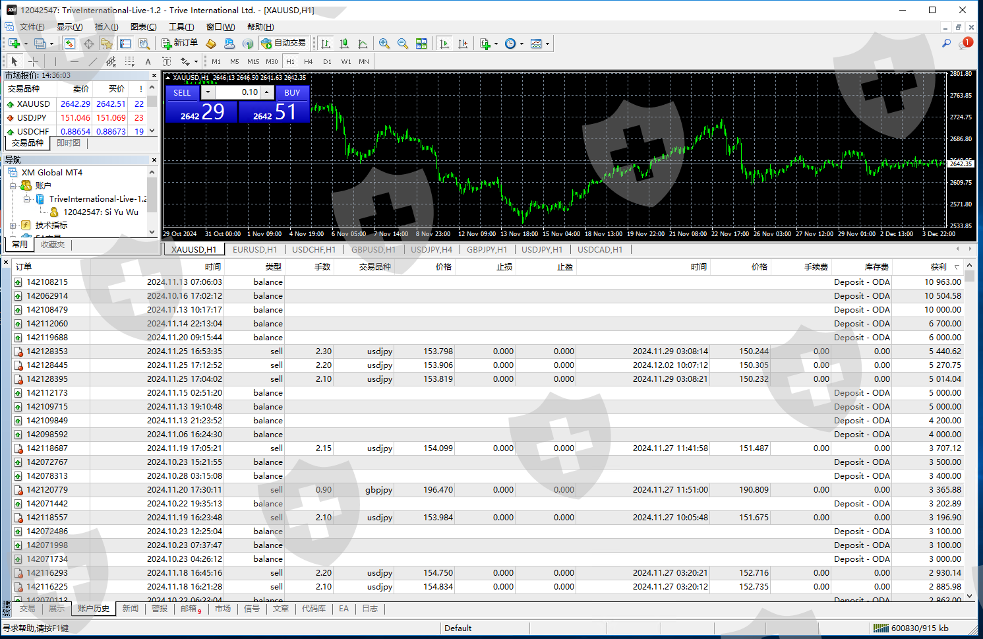Expand the 技术指标 indicators tree node
Image resolution: width=983 pixels, height=639 pixels.
13,226
